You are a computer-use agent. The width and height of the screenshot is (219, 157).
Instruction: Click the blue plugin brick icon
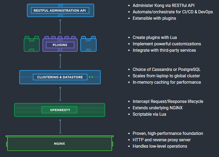[88, 44]
